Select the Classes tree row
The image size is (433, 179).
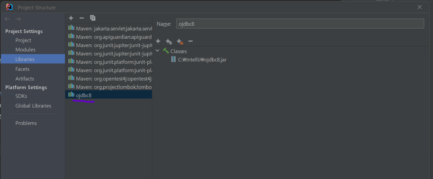point(178,51)
